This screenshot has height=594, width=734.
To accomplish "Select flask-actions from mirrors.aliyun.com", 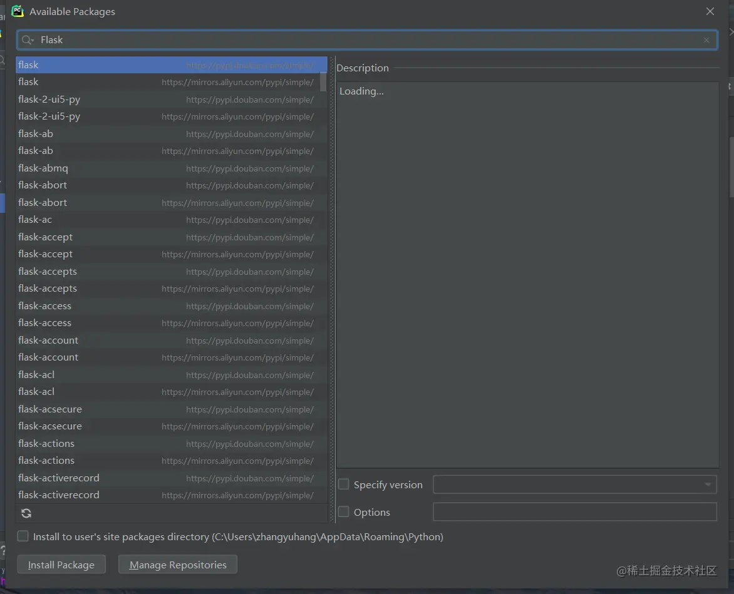I will pyautogui.click(x=172, y=461).
